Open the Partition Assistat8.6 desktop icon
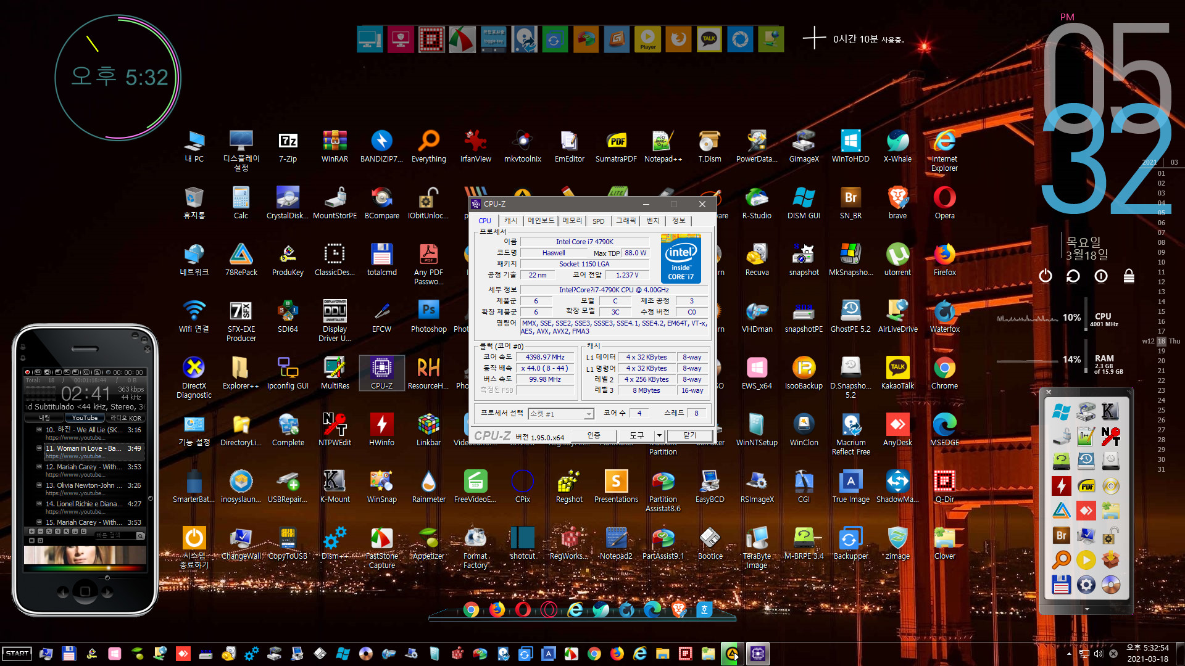The width and height of the screenshot is (1185, 666). [663, 491]
